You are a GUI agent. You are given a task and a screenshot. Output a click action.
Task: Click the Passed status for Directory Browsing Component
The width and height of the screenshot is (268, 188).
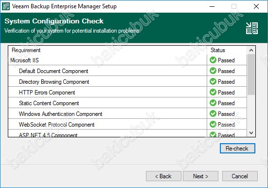tap(226, 82)
